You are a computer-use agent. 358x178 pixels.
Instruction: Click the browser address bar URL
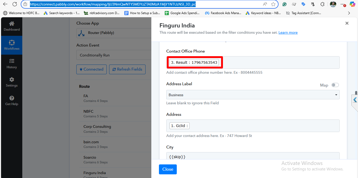click(113, 4)
